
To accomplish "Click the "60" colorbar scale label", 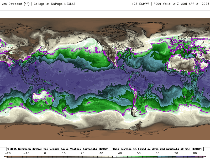I will tap(157, 153).
